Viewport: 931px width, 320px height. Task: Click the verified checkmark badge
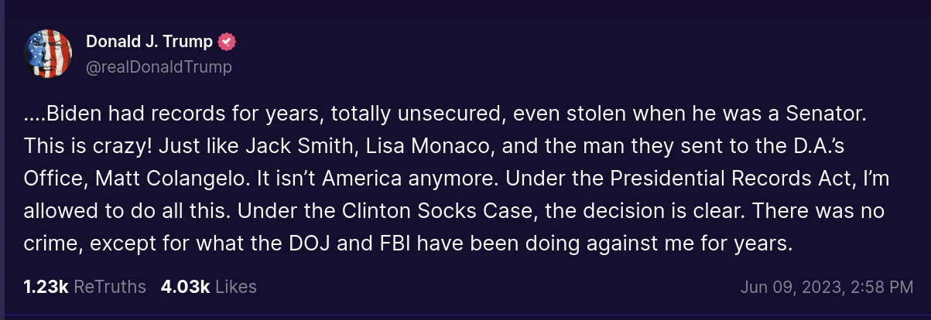tap(226, 42)
